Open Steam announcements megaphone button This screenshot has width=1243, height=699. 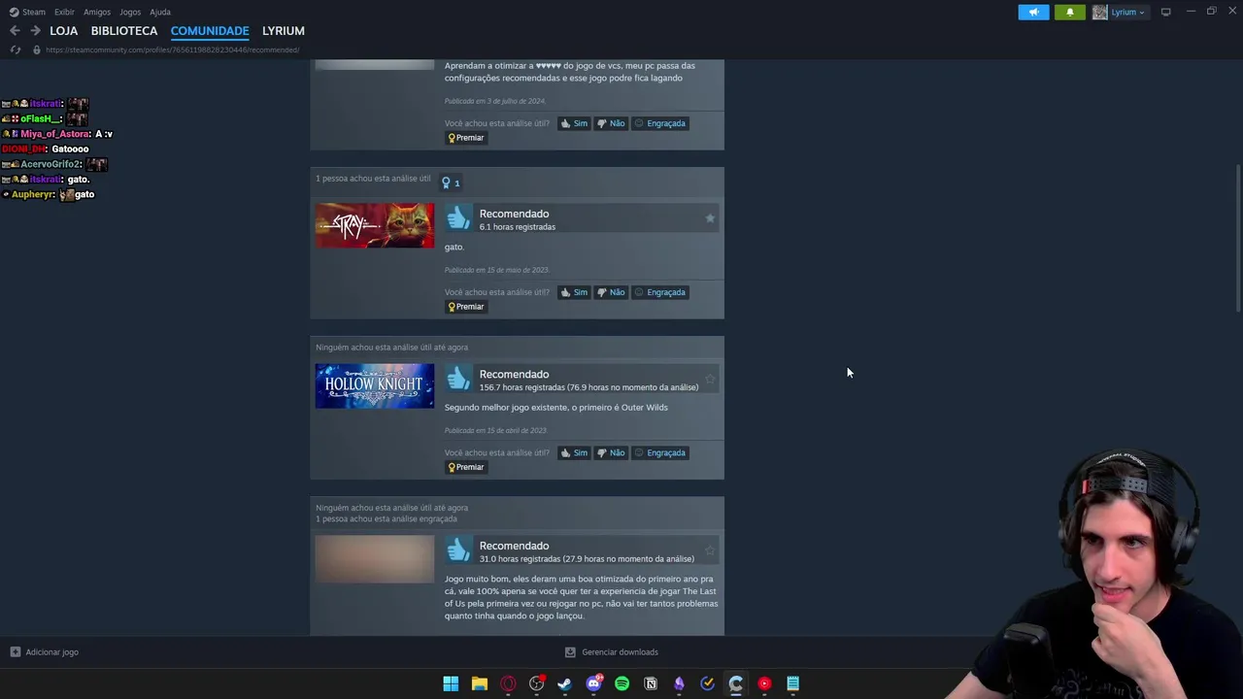pyautogui.click(x=1033, y=12)
